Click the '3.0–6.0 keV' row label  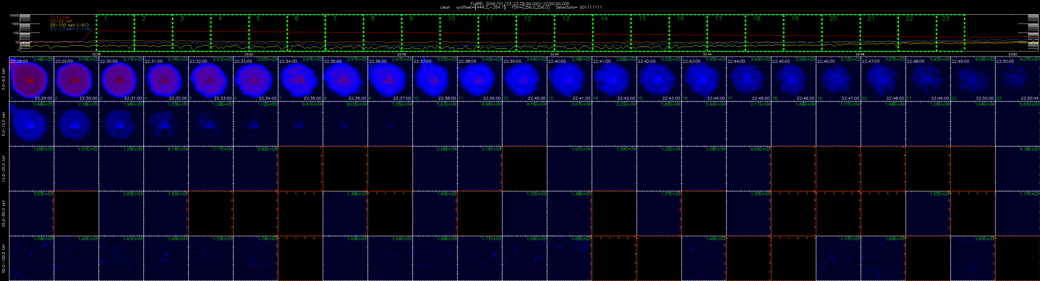(x=4, y=79)
